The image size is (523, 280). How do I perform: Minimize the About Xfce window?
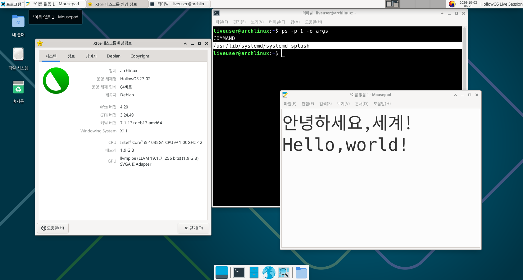[x=192, y=44]
